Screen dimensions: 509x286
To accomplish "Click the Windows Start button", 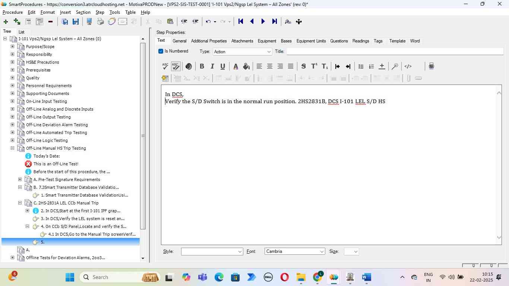I will pos(70,277).
